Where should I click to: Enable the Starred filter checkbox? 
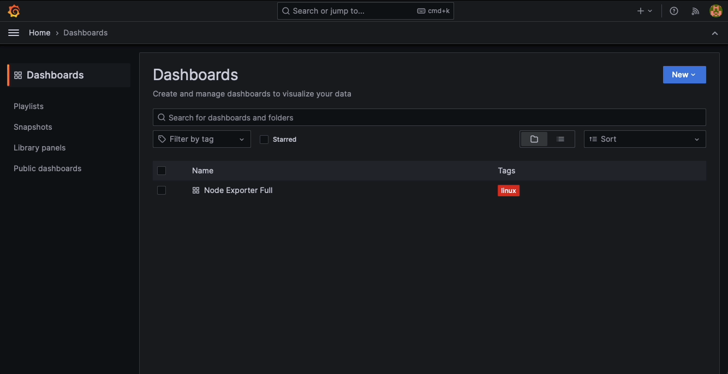click(264, 139)
